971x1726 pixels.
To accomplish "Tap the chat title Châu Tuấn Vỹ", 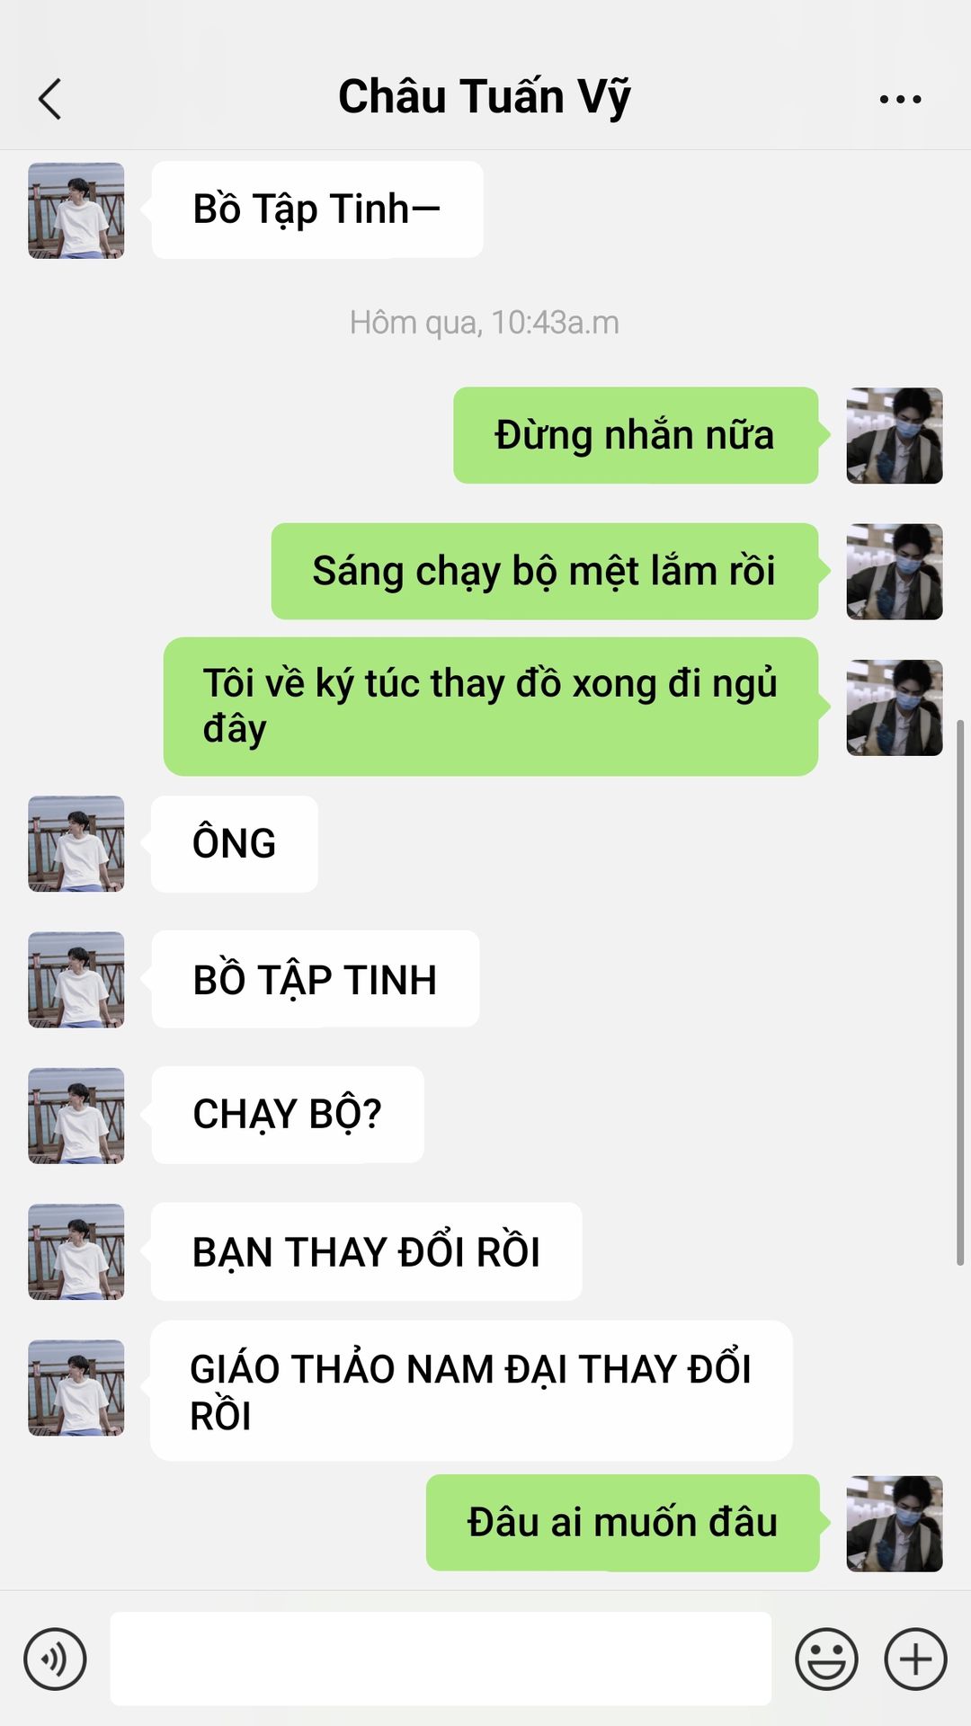I will 485,97.
